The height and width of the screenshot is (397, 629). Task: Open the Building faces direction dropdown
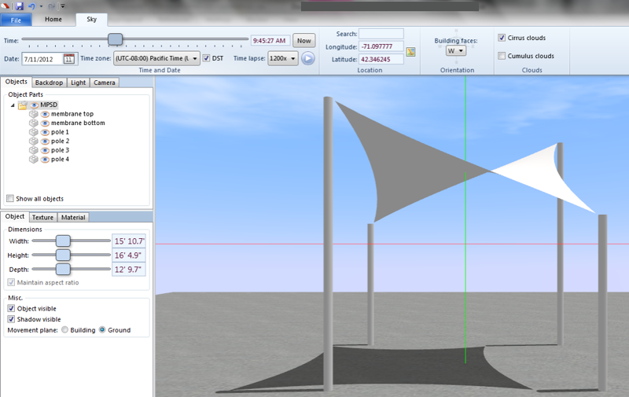click(455, 50)
